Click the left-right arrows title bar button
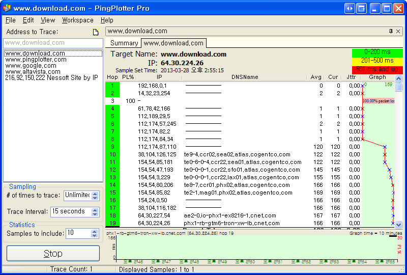Image resolution: width=407 pixels, height=275 pixels. click(x=350, y=9)
